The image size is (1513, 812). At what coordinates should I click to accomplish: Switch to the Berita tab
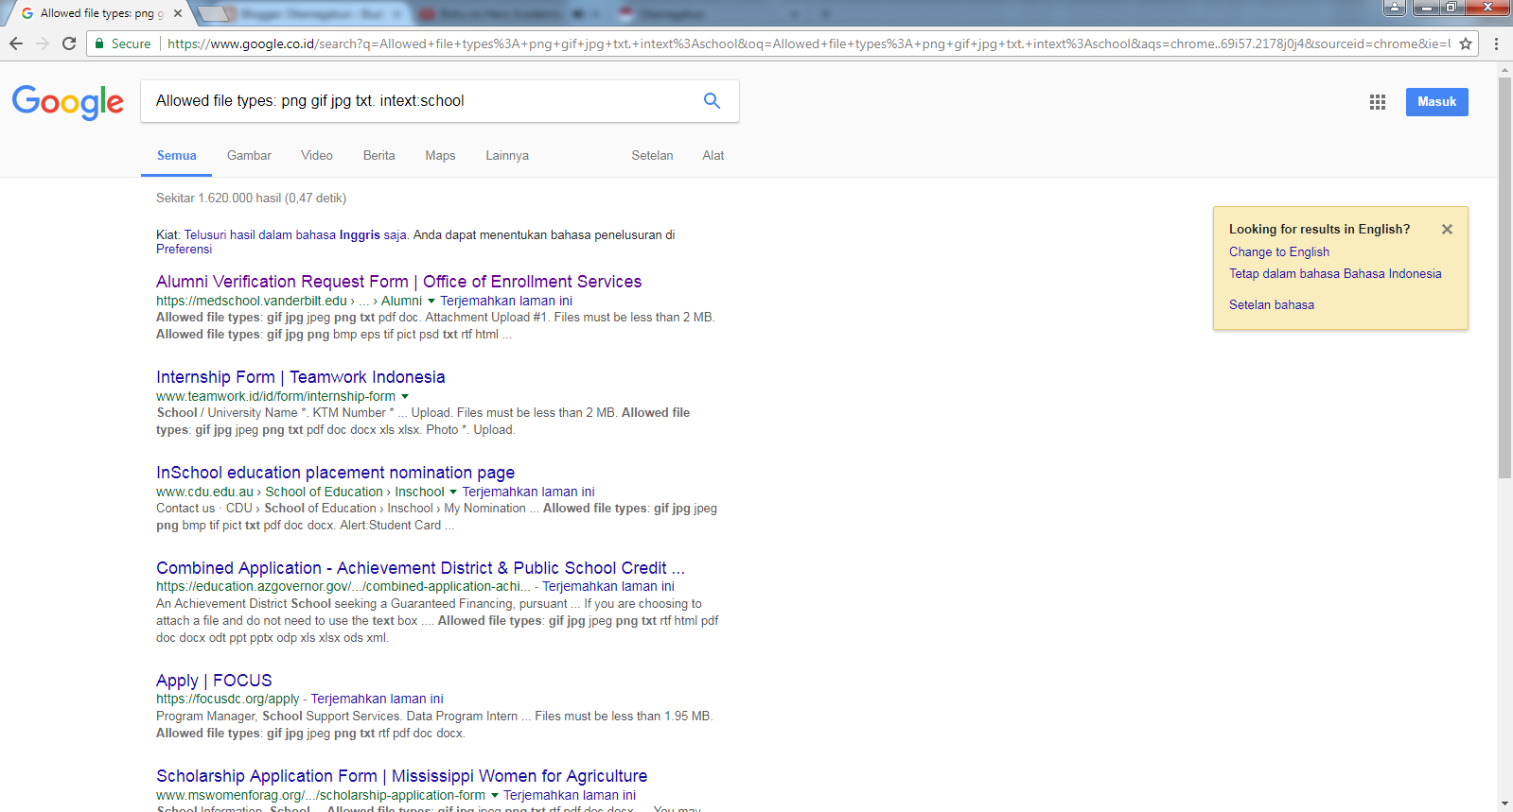click(379, 156)
